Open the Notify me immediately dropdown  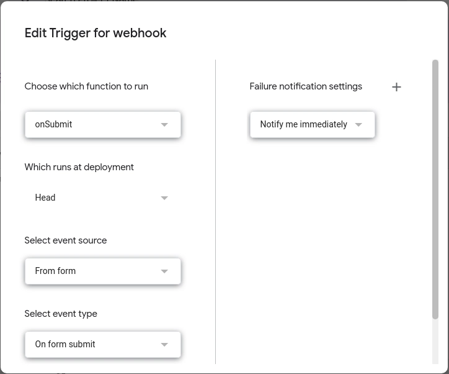point(312,124)
